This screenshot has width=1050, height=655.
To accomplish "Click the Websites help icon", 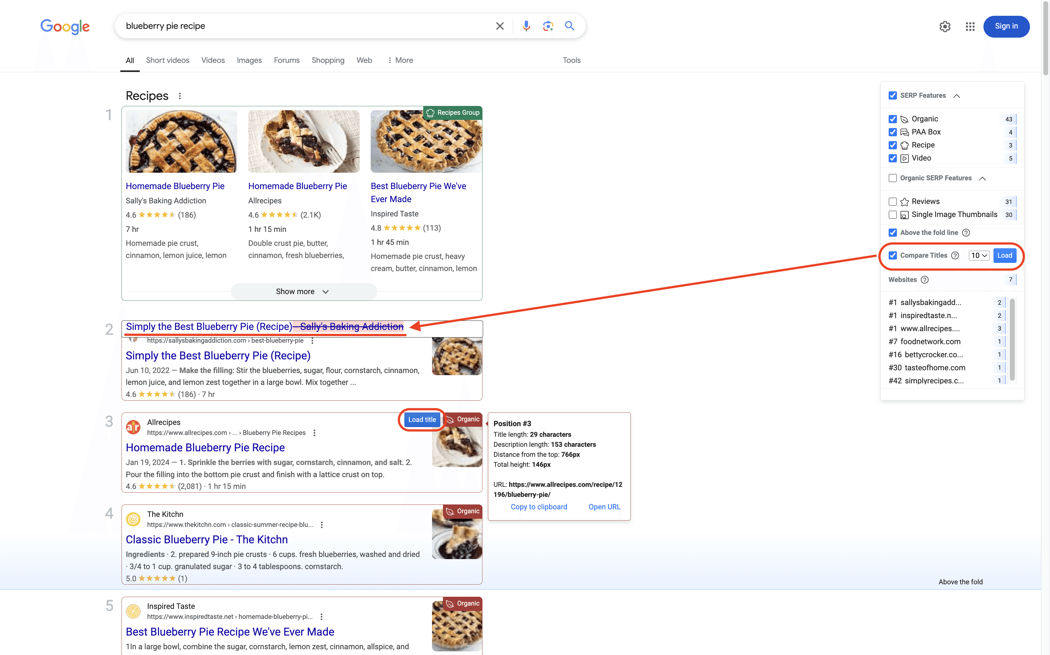I will coord(925,280).
